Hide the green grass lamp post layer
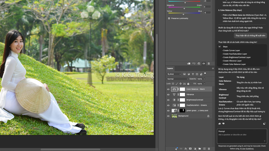Image resolution: width=269 pixels, height=151 pixels. coord(168,111)
